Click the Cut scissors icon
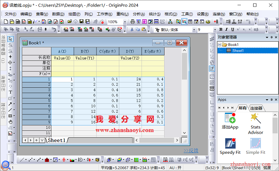Screen dimensions: 279x171 tap(132, 30)
